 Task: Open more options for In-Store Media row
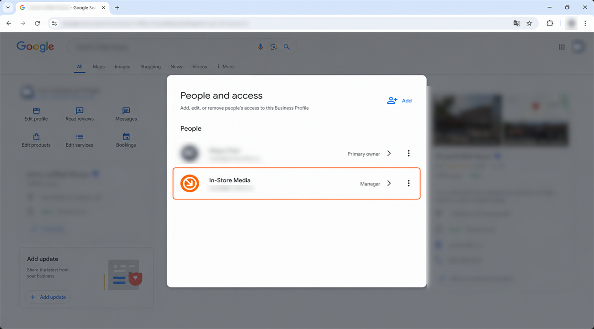tap(408, 183)
